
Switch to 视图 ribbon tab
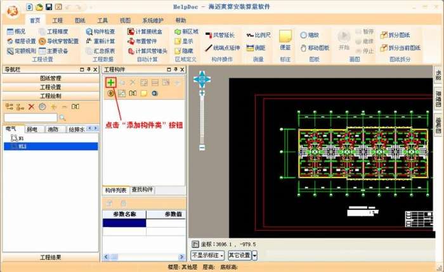coord(125,20)
